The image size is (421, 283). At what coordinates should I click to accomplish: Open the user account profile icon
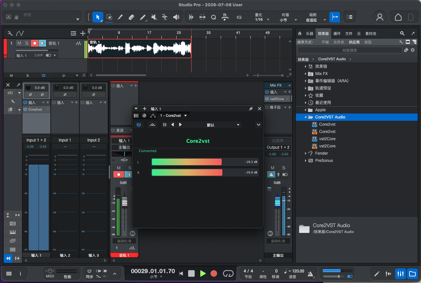point(380,17)
